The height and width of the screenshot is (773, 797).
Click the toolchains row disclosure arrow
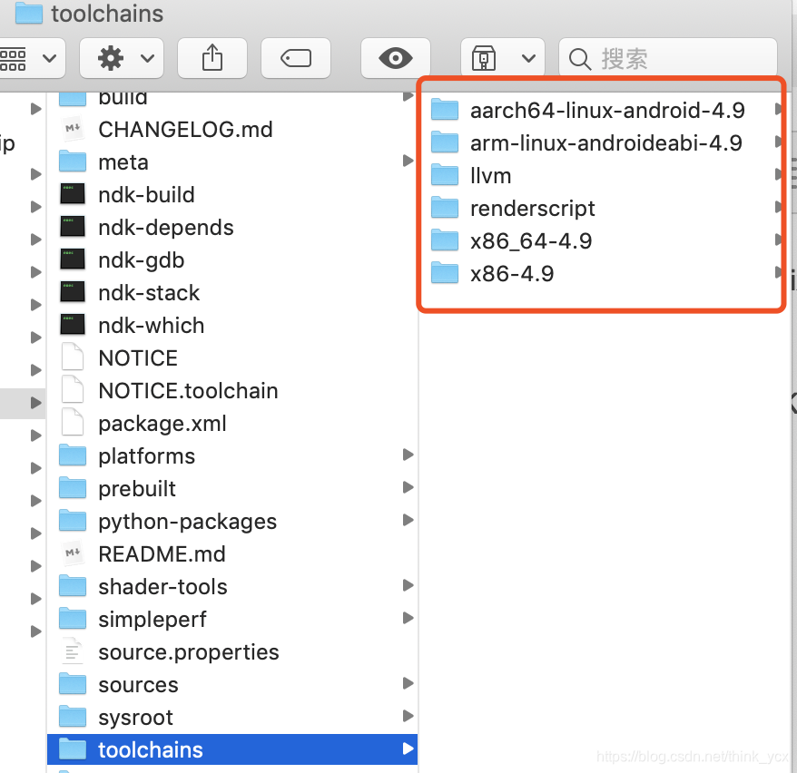(x=408, y=749)
